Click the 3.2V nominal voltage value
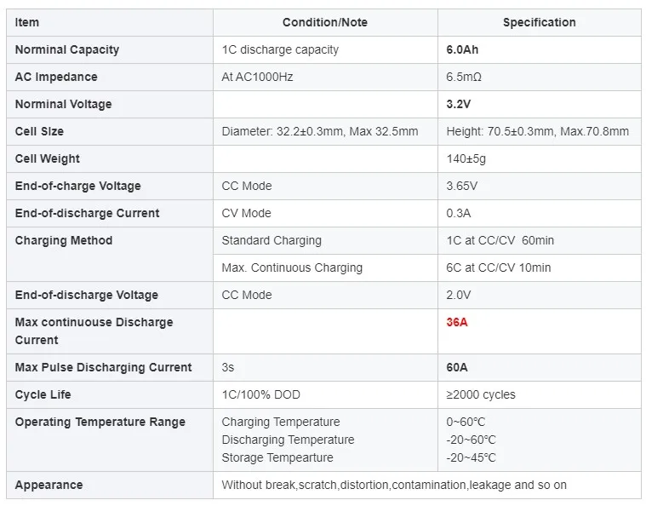The width and height of the screenshot is (646, 506). tap(460, 104)
